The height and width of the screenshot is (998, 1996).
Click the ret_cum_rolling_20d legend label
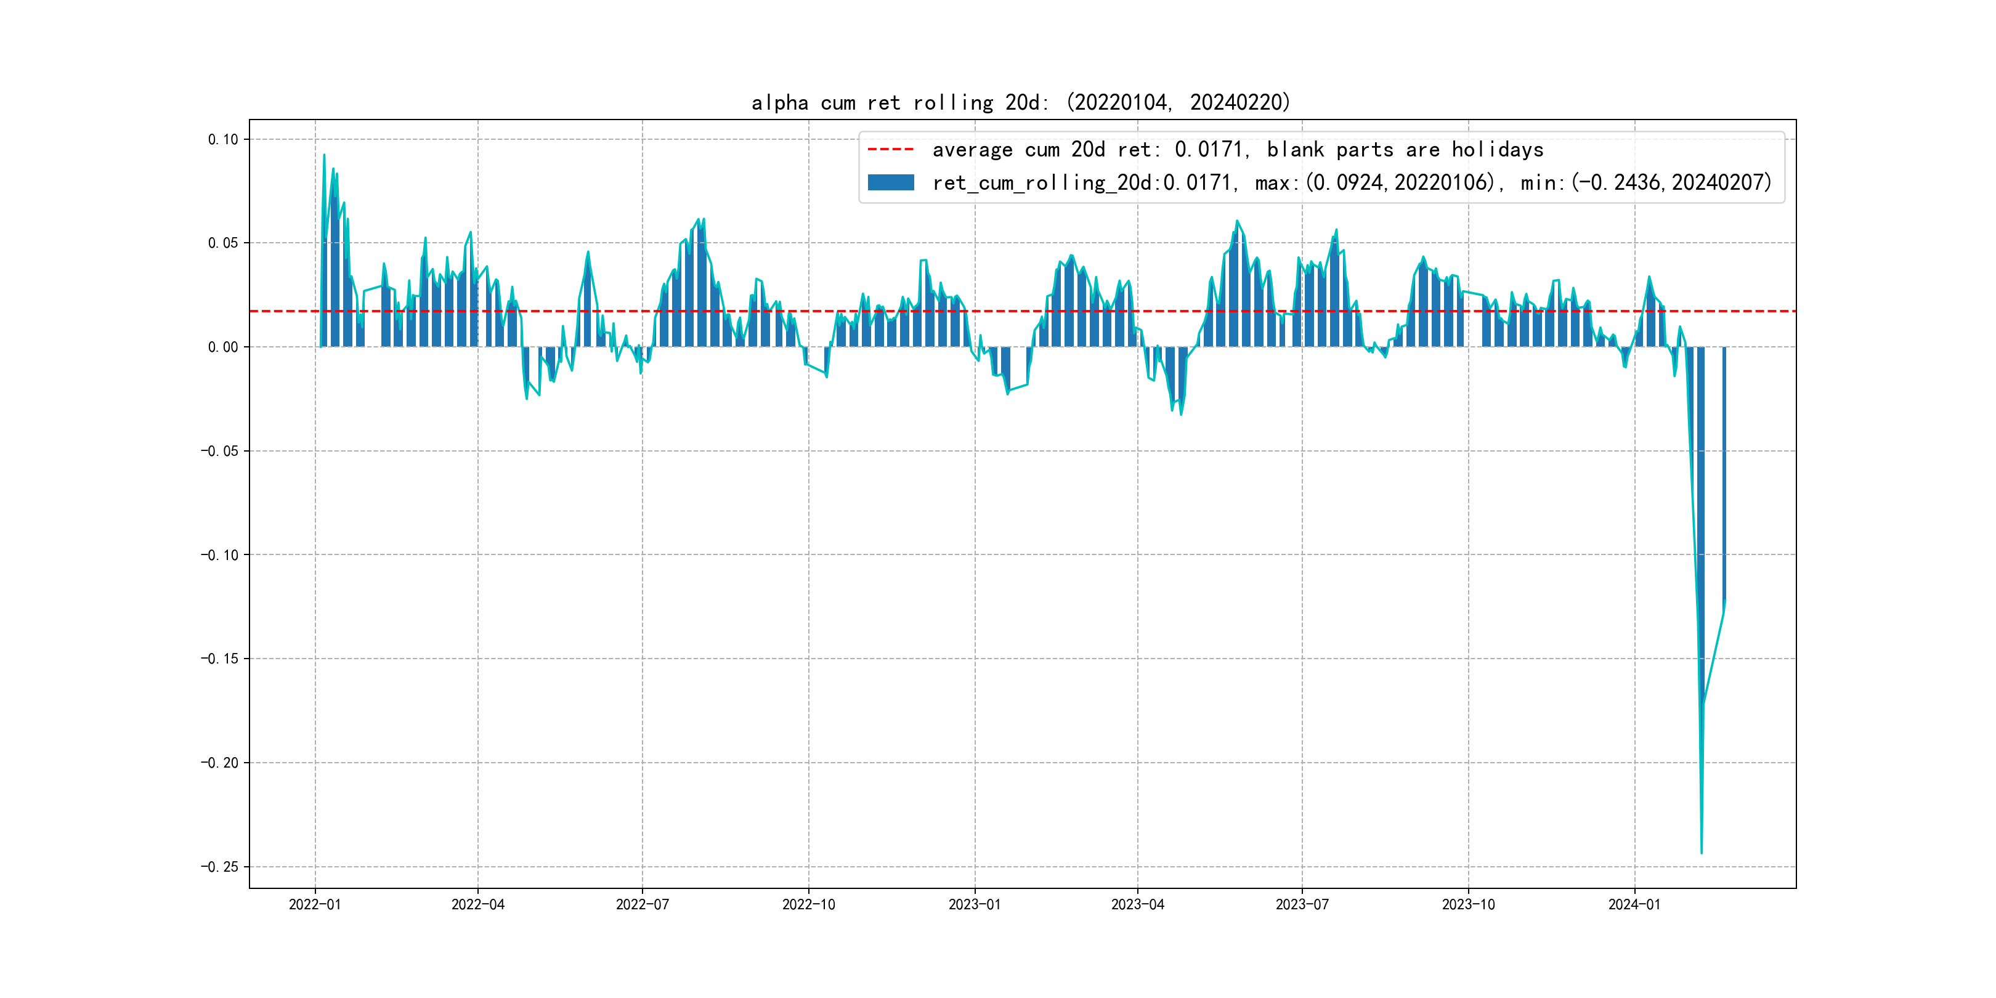(x=1352, y=183)
